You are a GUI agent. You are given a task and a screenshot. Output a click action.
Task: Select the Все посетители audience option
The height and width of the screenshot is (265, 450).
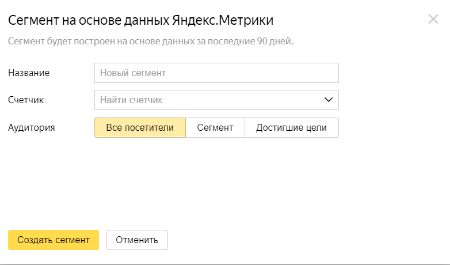coord(140,127)
